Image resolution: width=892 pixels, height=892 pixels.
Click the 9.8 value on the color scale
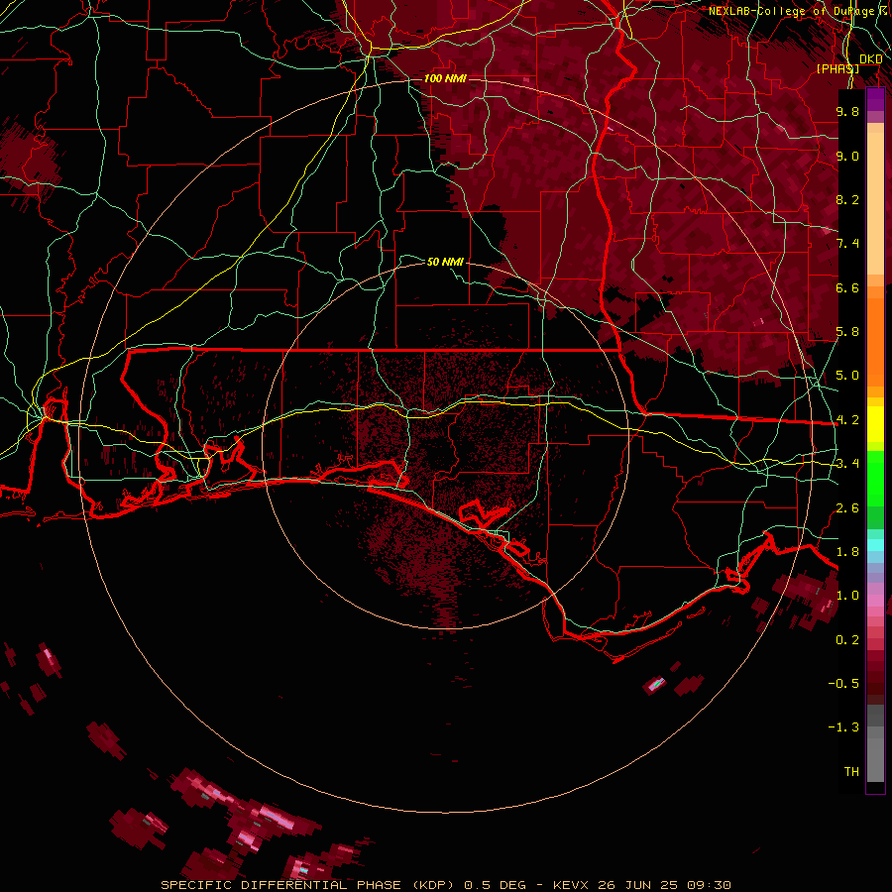(847, 111)
